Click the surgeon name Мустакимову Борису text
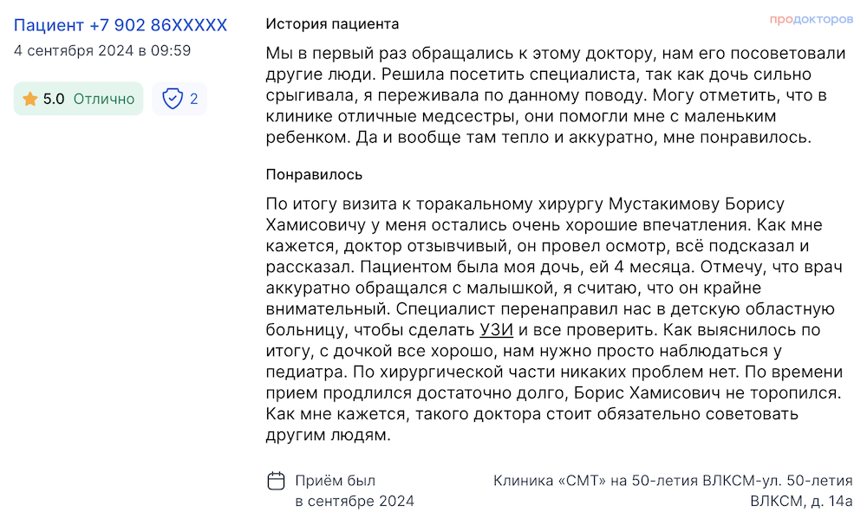Screen dimensions: 867x525 [697, 204]
